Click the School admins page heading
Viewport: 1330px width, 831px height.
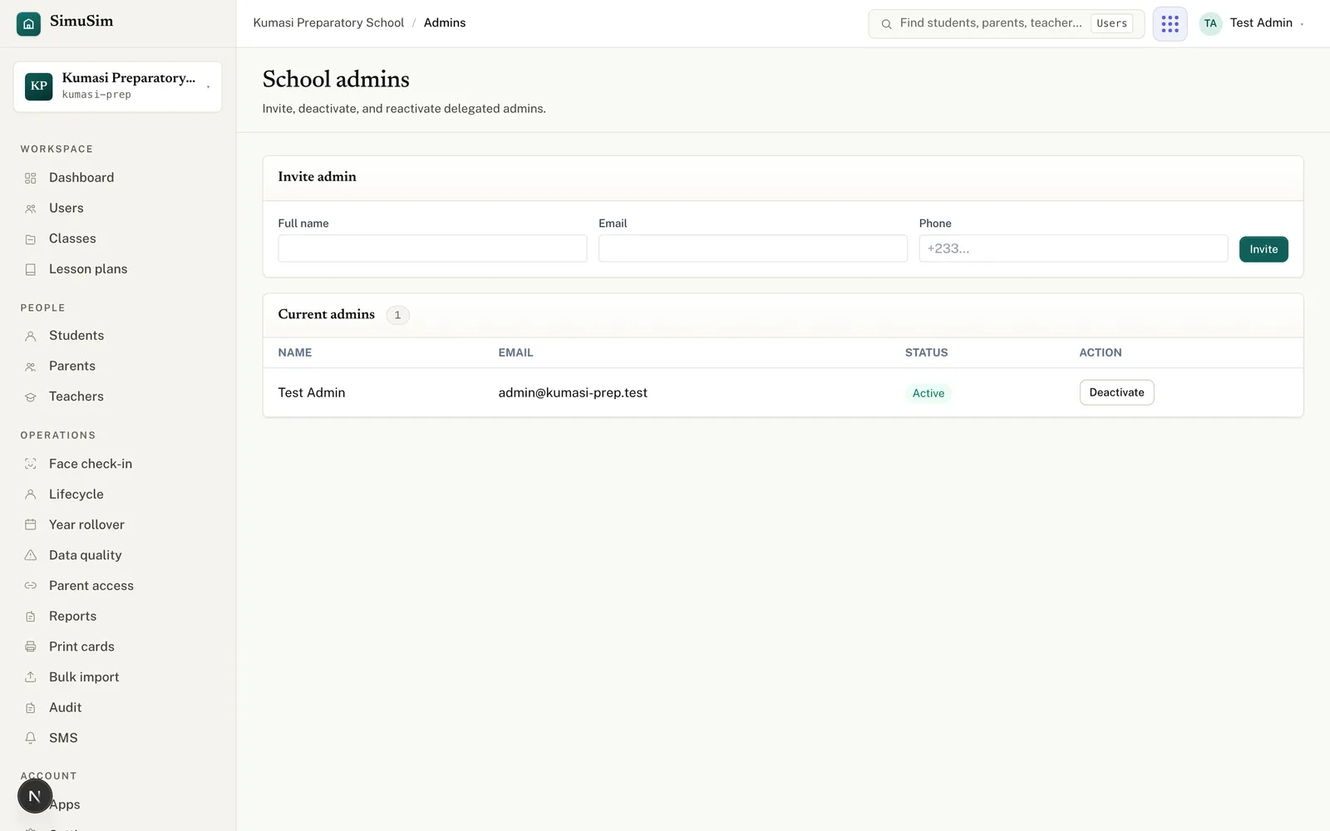(336, 79)
